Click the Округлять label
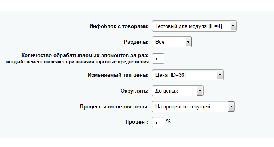Image resolution: width=274 pixels, height=147 pixels. coord(134,91)
